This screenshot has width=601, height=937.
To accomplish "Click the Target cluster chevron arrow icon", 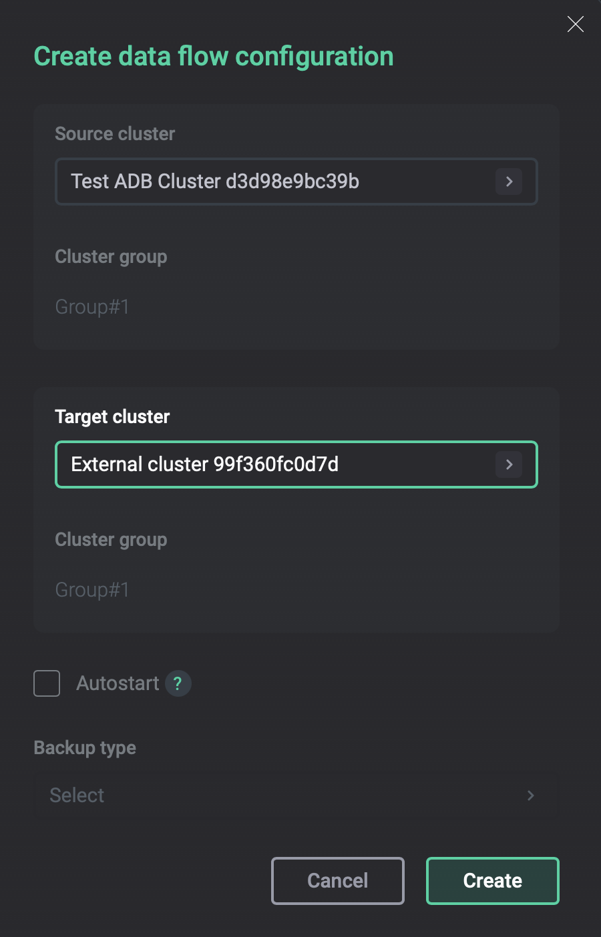I will 509,464.
